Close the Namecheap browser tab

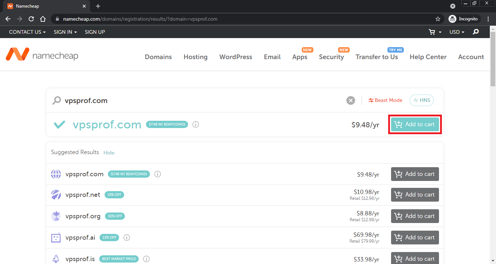tap(84, 6)
